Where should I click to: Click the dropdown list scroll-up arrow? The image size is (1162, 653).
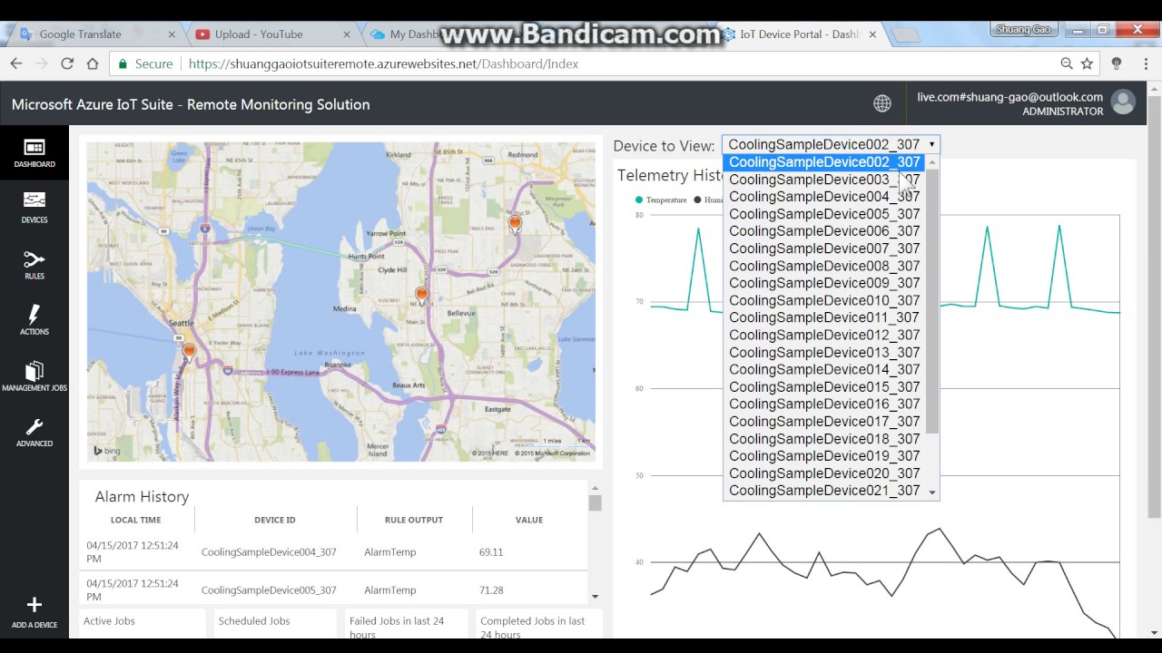[x=932, y=161]
